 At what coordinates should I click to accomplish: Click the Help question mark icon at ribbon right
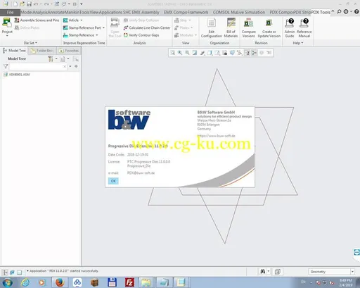coord(356,12)
